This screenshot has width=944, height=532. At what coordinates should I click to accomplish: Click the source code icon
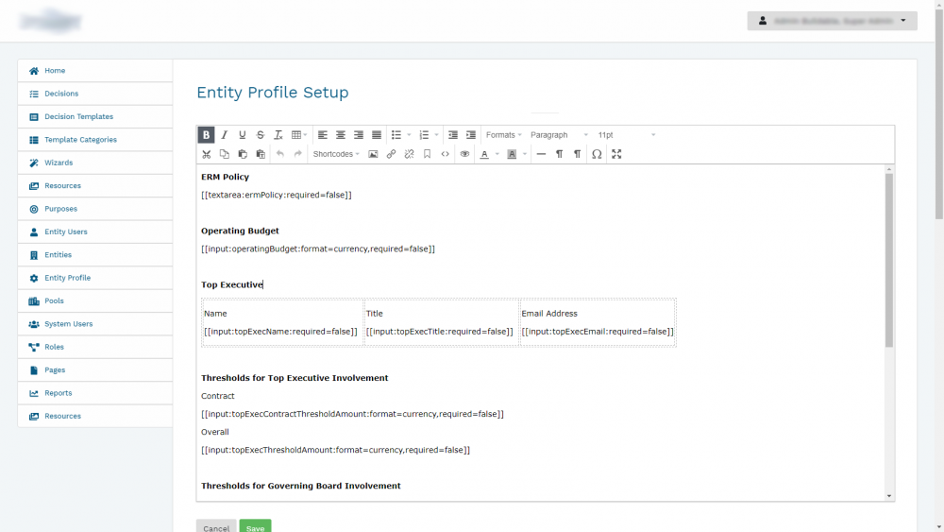coord(445,154)
